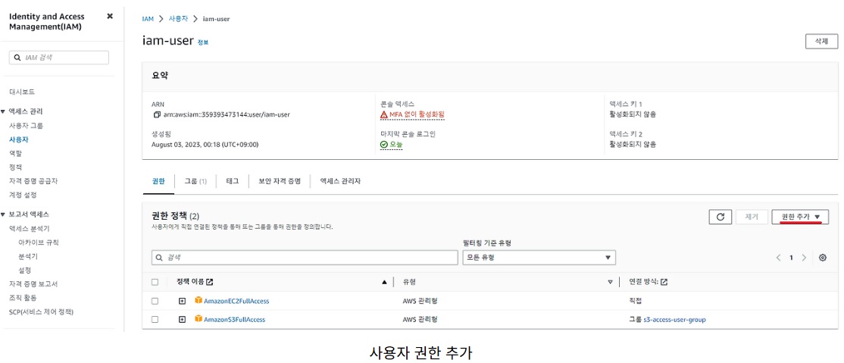Screen dimensions: 844x363
Task: Open 자격 증명 공급자 page
Action: (x=33, y=181)
